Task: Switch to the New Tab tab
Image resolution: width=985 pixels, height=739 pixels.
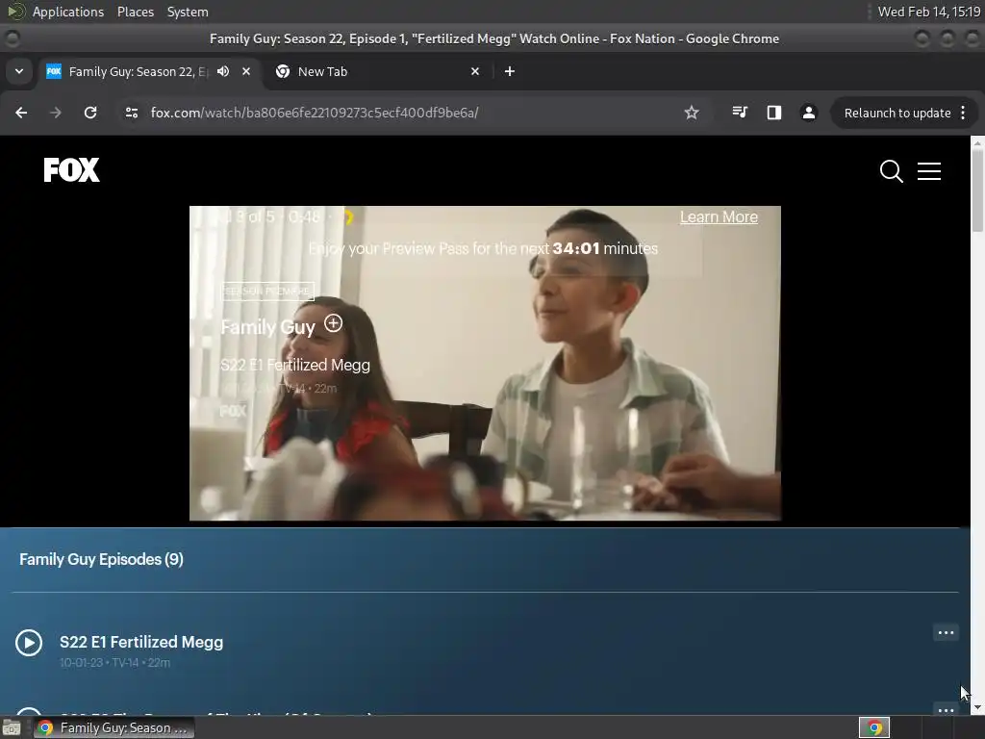Action: tap(377, 71)
